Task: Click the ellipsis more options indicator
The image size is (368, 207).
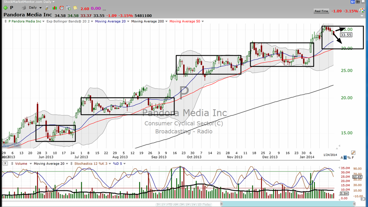Action: pyautogui.click(x=104, y=10)
